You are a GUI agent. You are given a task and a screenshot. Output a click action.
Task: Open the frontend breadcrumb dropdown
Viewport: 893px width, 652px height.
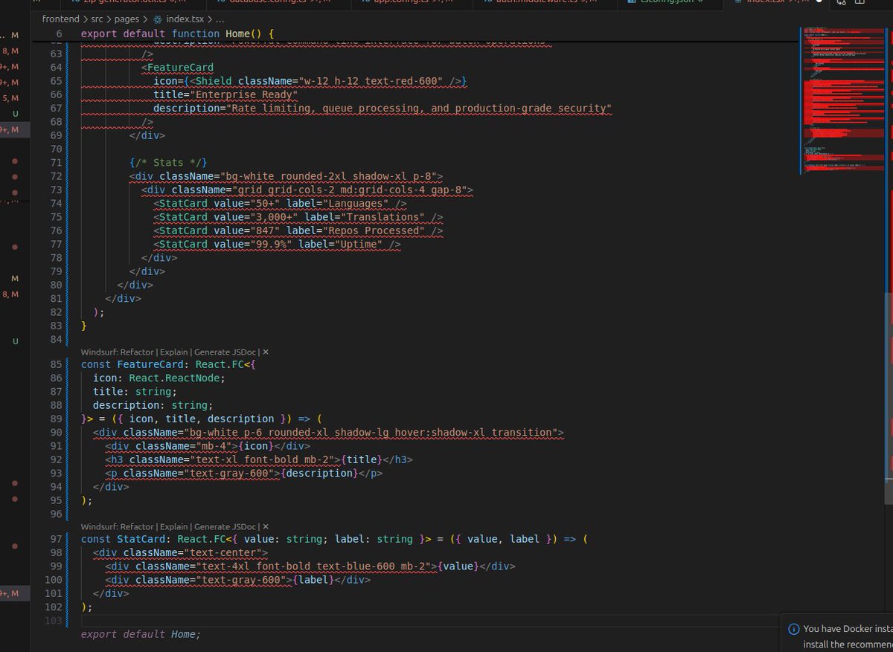pyautogui.click(x=60, y=19)
